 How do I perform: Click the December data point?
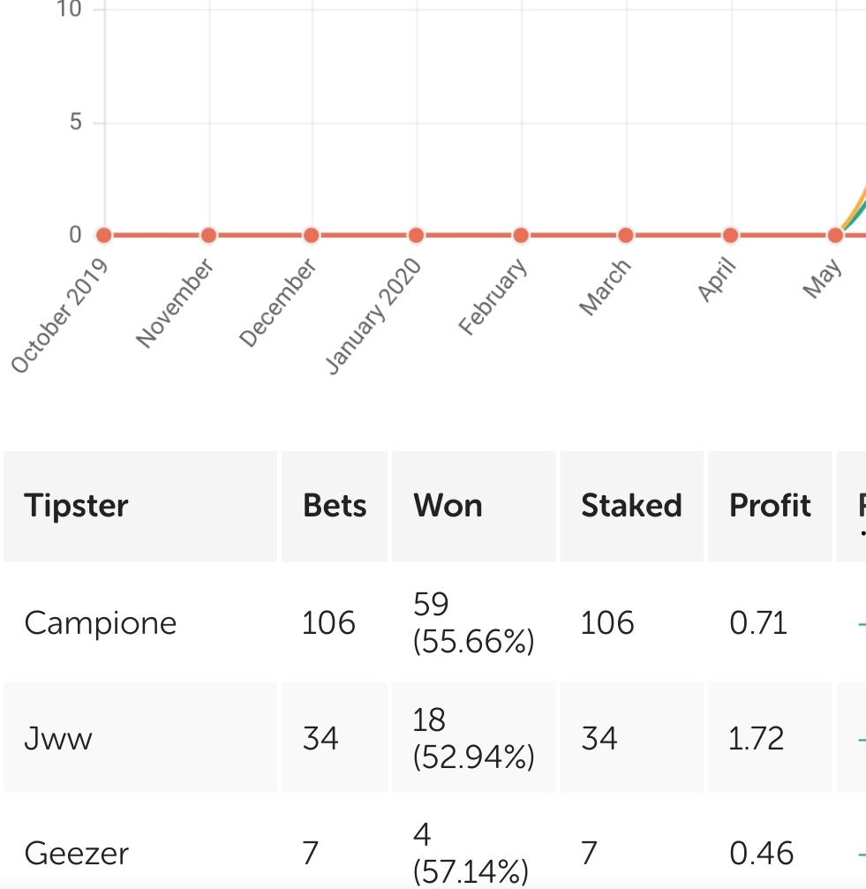[x=311, y=235]
